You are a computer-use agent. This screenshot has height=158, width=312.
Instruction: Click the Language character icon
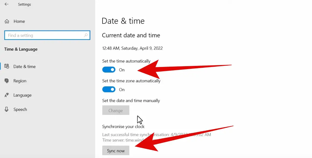pyautogui.click(x=7, y=95)
